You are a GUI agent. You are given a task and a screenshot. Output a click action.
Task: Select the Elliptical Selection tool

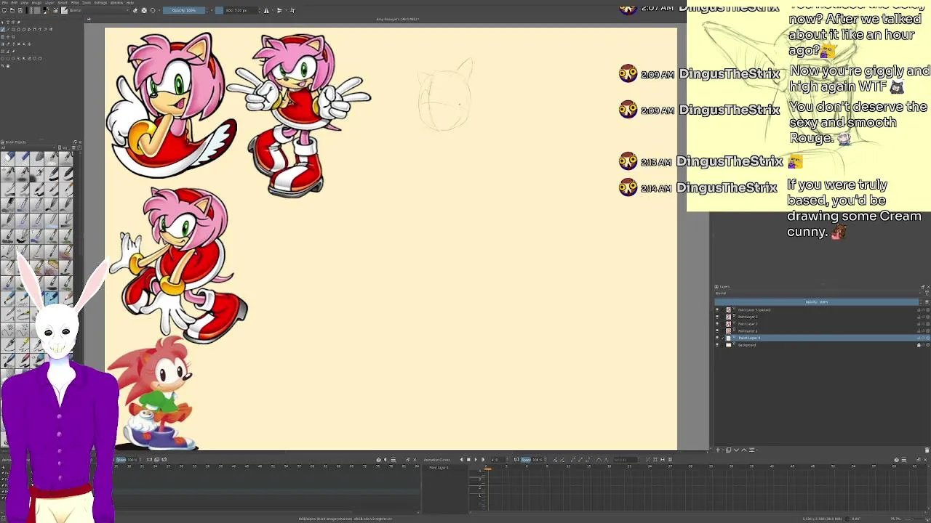(x=8, y=58)
